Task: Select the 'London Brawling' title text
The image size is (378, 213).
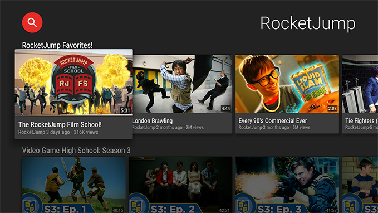Action: coord(153,121)
